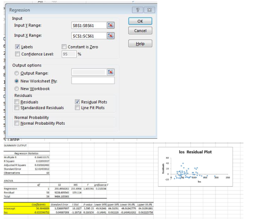Enable Normal Probability Plots checkbox
Image resolution: width=264 pixels, height=223 pixels.
coord(16,123)
